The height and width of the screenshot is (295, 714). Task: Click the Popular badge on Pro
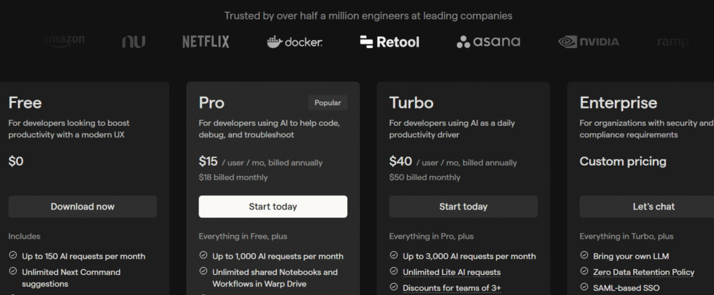tap(328, 103)
